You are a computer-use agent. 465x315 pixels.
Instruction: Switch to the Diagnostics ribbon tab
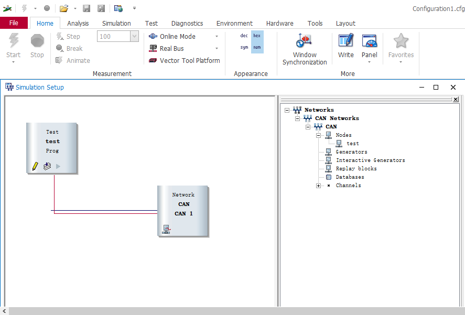pyautogui.click(x=187, y=23)
